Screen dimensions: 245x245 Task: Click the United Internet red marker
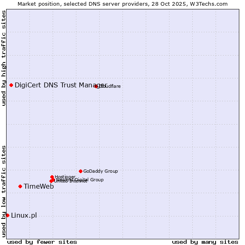tap(51, 181)
